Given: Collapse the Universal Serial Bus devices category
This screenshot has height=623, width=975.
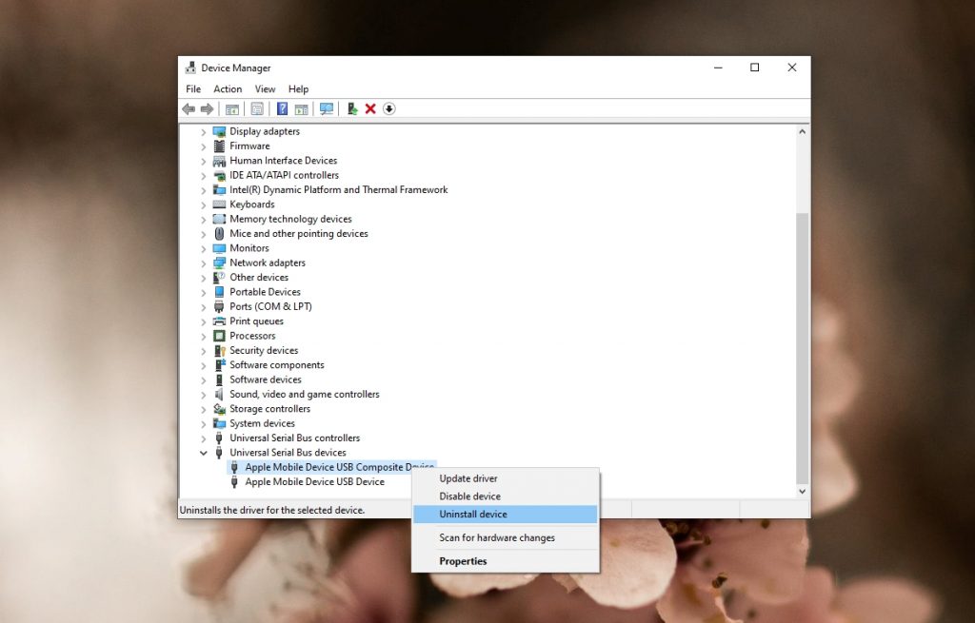Looking at the screenshot, I should [x=203, y=452].
